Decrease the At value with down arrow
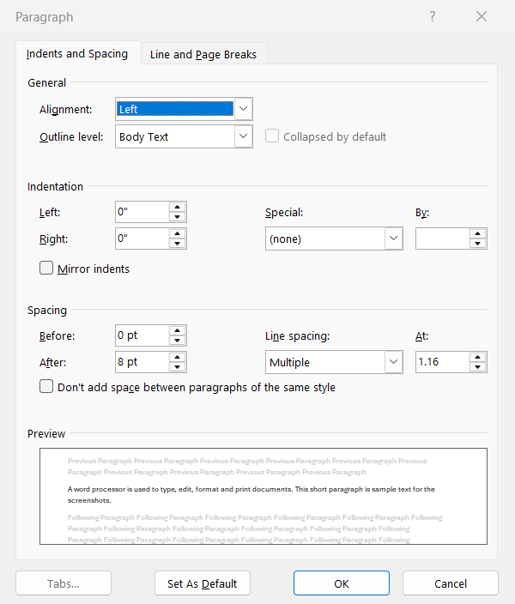Screen dimensions: 515x604 (x=478, y=367)
